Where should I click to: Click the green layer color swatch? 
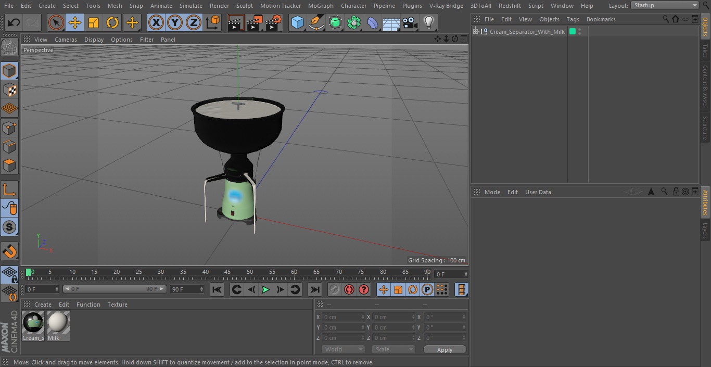coord(573,32)
